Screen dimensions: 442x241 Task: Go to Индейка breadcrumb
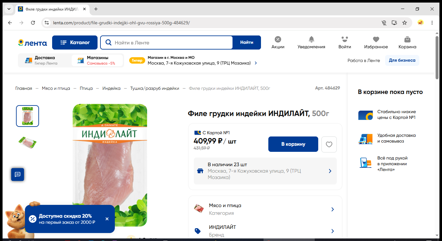[111, 88]
